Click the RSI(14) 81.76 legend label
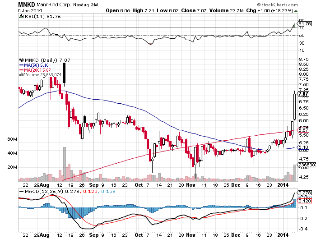Image resolution: width=316 pixels, height=239 pixels. tap(42, 17)
